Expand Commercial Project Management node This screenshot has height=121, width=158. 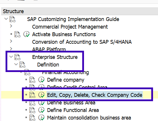pos(11,26)
